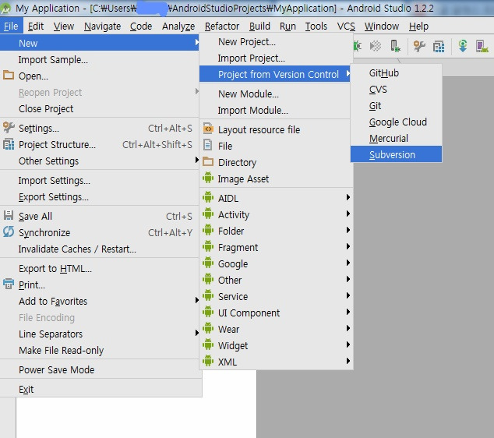494x438 pixels.
Task: Select Subversion from version control list
Action: click(396, 154)
